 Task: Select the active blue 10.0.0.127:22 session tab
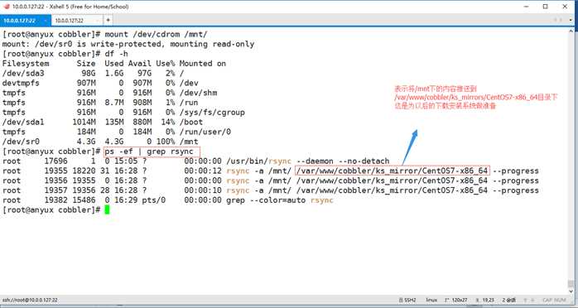25,21
